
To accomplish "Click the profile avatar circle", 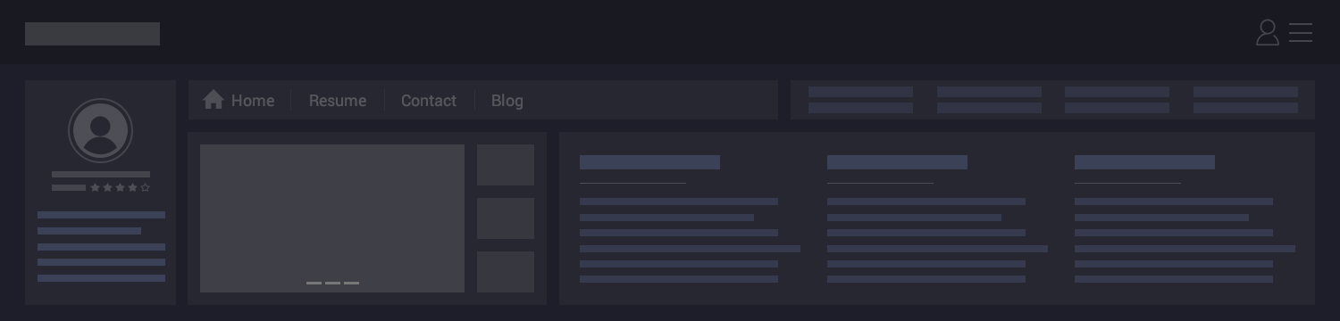I will tap(100, 131).
